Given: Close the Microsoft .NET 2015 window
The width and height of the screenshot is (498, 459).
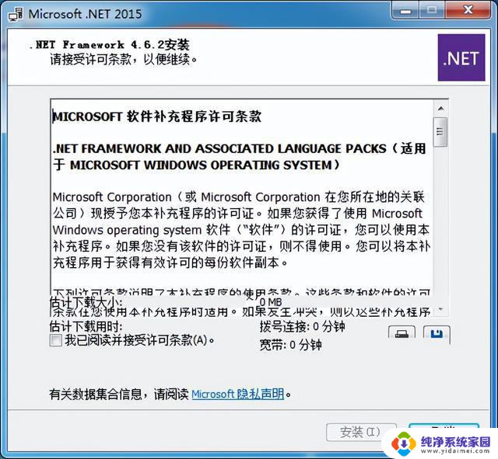Looking at the screenshot, I should 468,10.
